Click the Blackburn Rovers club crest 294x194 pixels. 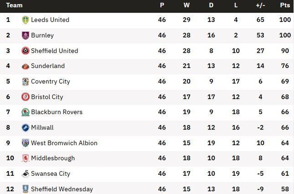[25, 112]
